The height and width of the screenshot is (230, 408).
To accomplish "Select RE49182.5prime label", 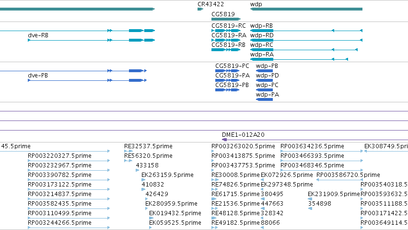I will click(x=235, y=223).
